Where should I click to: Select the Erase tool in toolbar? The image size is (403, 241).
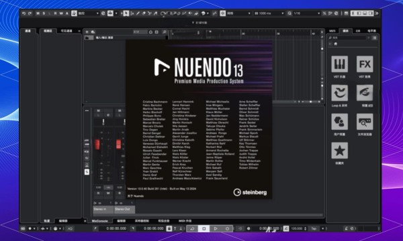pyautogui.click(x=144, y=13)
